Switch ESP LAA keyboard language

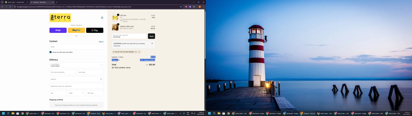point(188,113)
